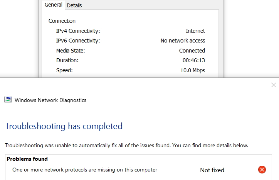Click the Not fixed status text
Image resolution: width=279 pixels, height=180 pixels.
tap(212, 170)
